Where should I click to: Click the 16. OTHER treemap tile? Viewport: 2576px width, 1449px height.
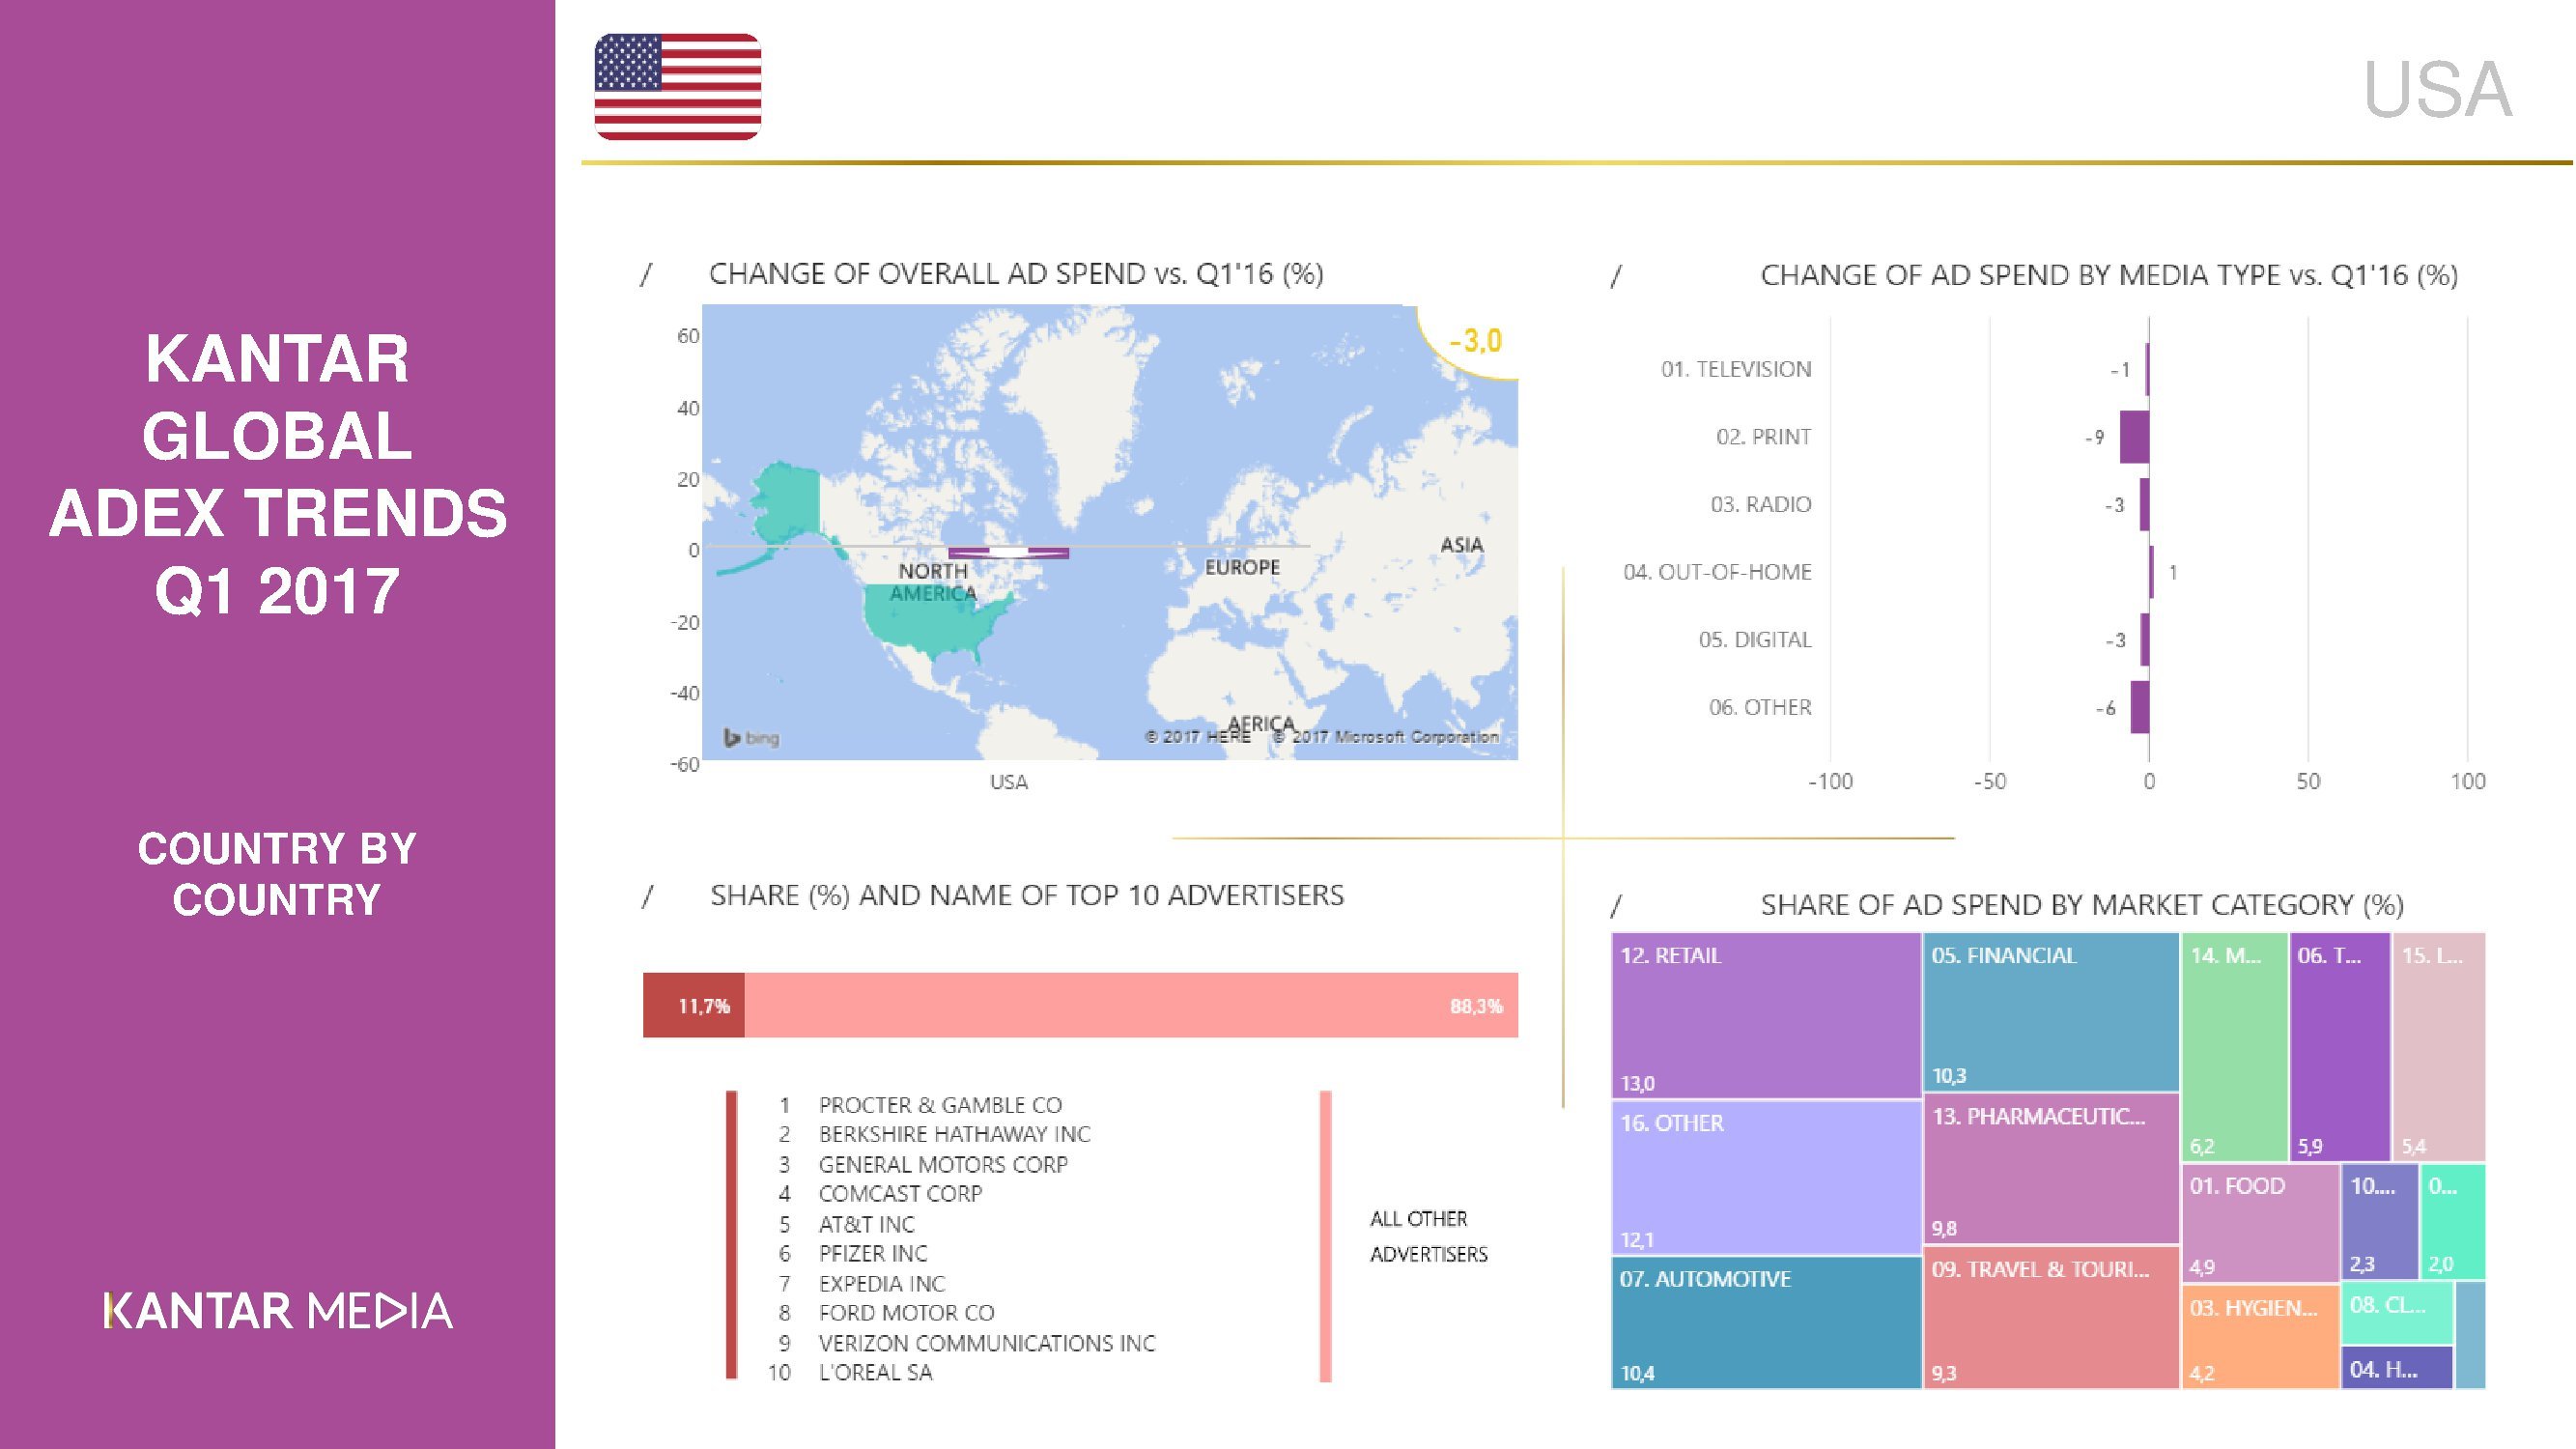tap(1766, 1177)
